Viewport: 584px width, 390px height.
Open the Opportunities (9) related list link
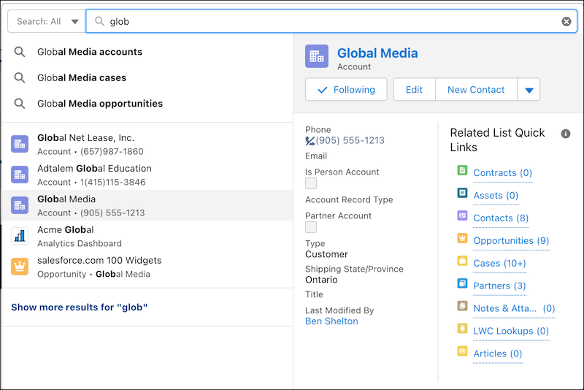click(511, 240)
